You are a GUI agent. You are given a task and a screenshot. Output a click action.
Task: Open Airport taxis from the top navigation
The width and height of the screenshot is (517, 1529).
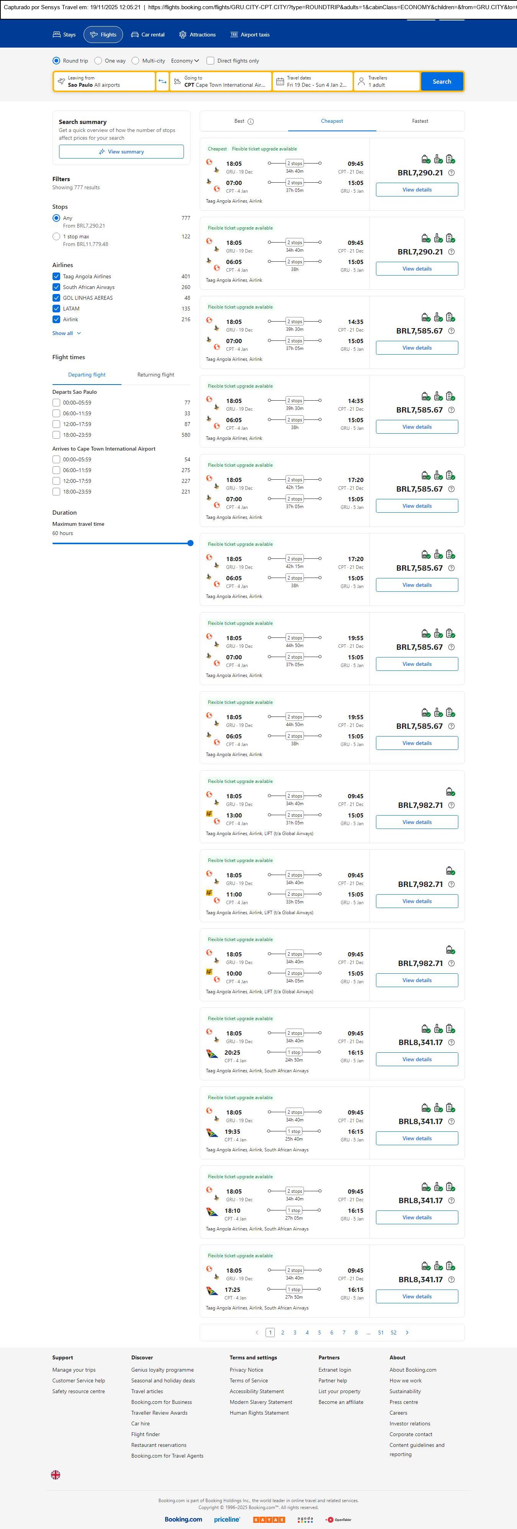click(249, 35)
